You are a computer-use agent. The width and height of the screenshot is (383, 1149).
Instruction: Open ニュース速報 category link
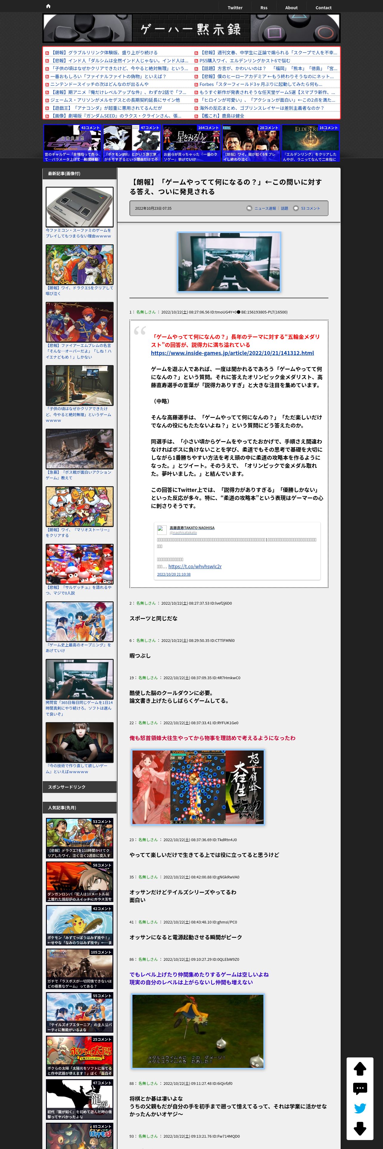265,208
